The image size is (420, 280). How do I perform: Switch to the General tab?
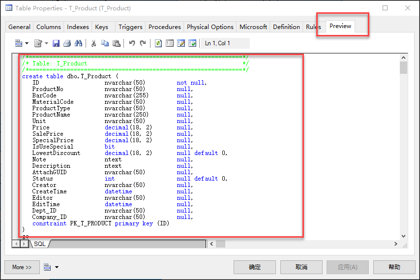point(19,27)
